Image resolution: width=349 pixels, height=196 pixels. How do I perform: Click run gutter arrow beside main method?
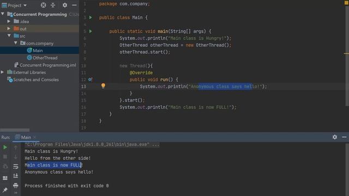tap(91, 32)
